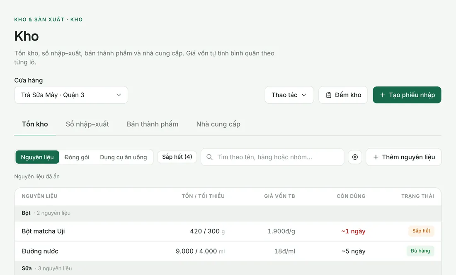Click the Đếm kho button

pos(343,95)
